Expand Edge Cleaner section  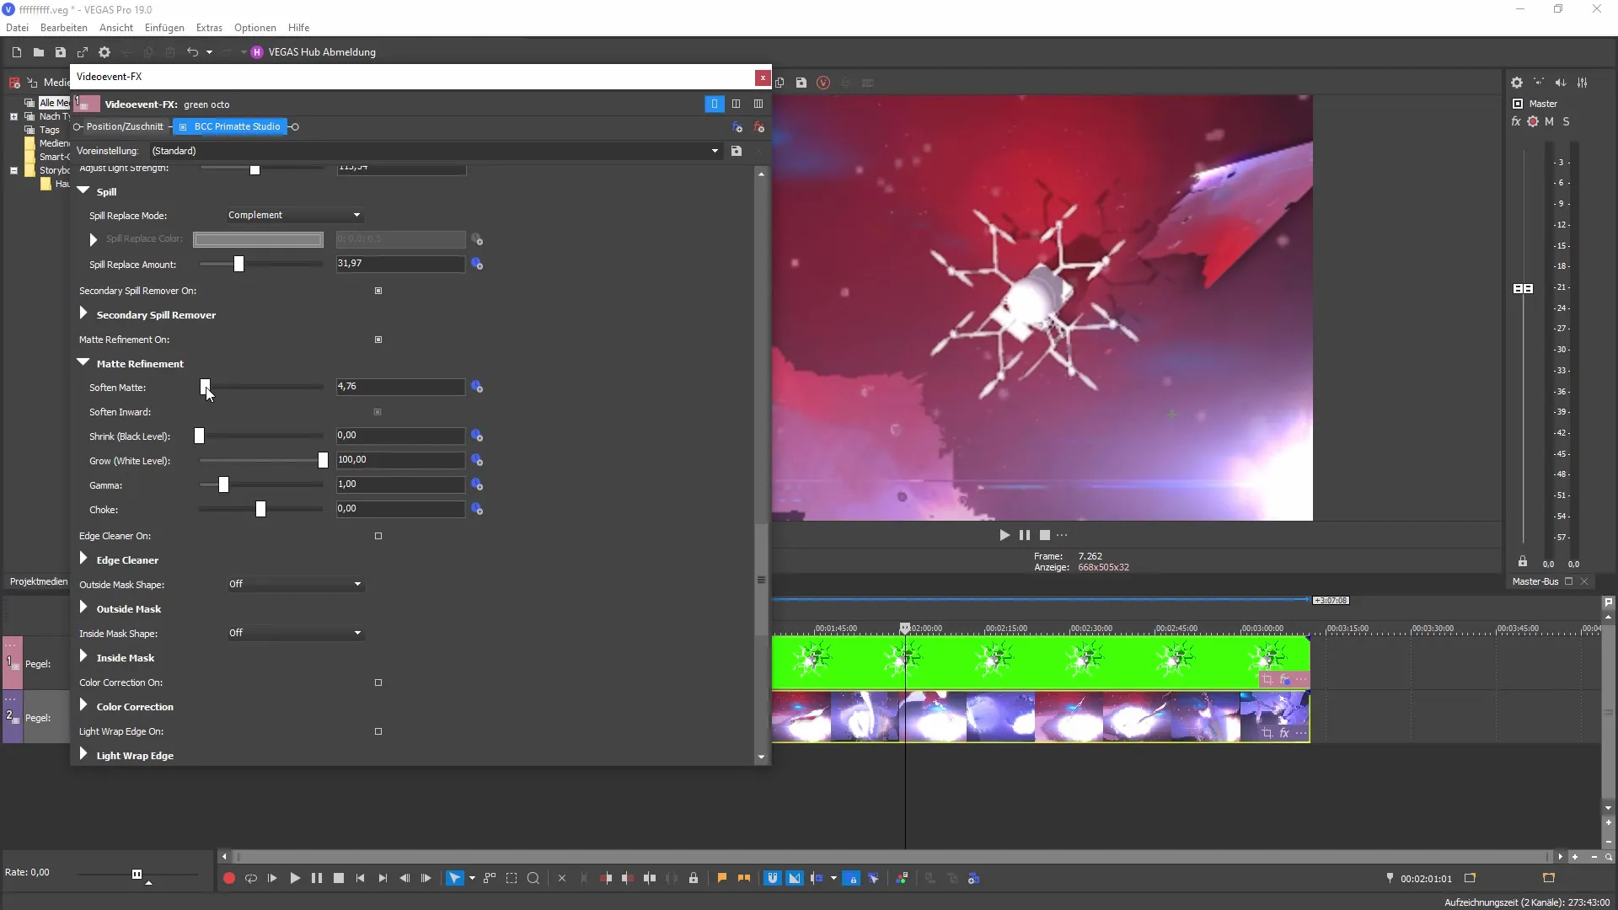pos(83,559)
